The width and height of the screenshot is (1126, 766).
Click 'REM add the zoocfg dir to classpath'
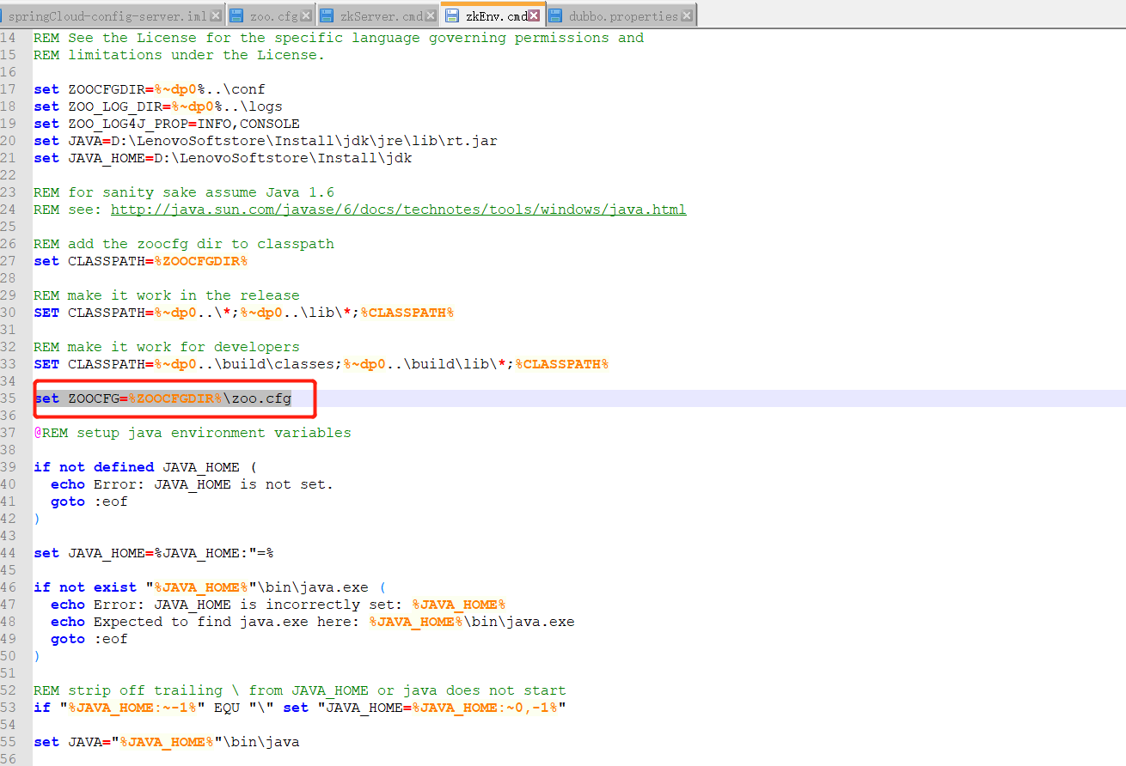pos(184,244)
